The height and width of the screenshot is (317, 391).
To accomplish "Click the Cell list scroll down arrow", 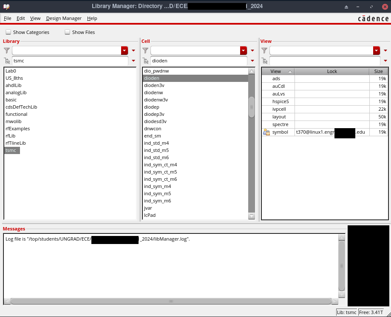I will tap(252, 216).
